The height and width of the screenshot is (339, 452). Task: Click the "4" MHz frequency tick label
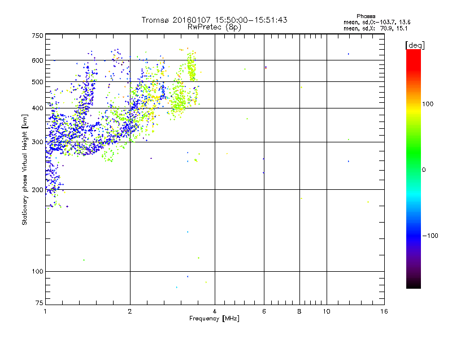(x=215, y=311)
